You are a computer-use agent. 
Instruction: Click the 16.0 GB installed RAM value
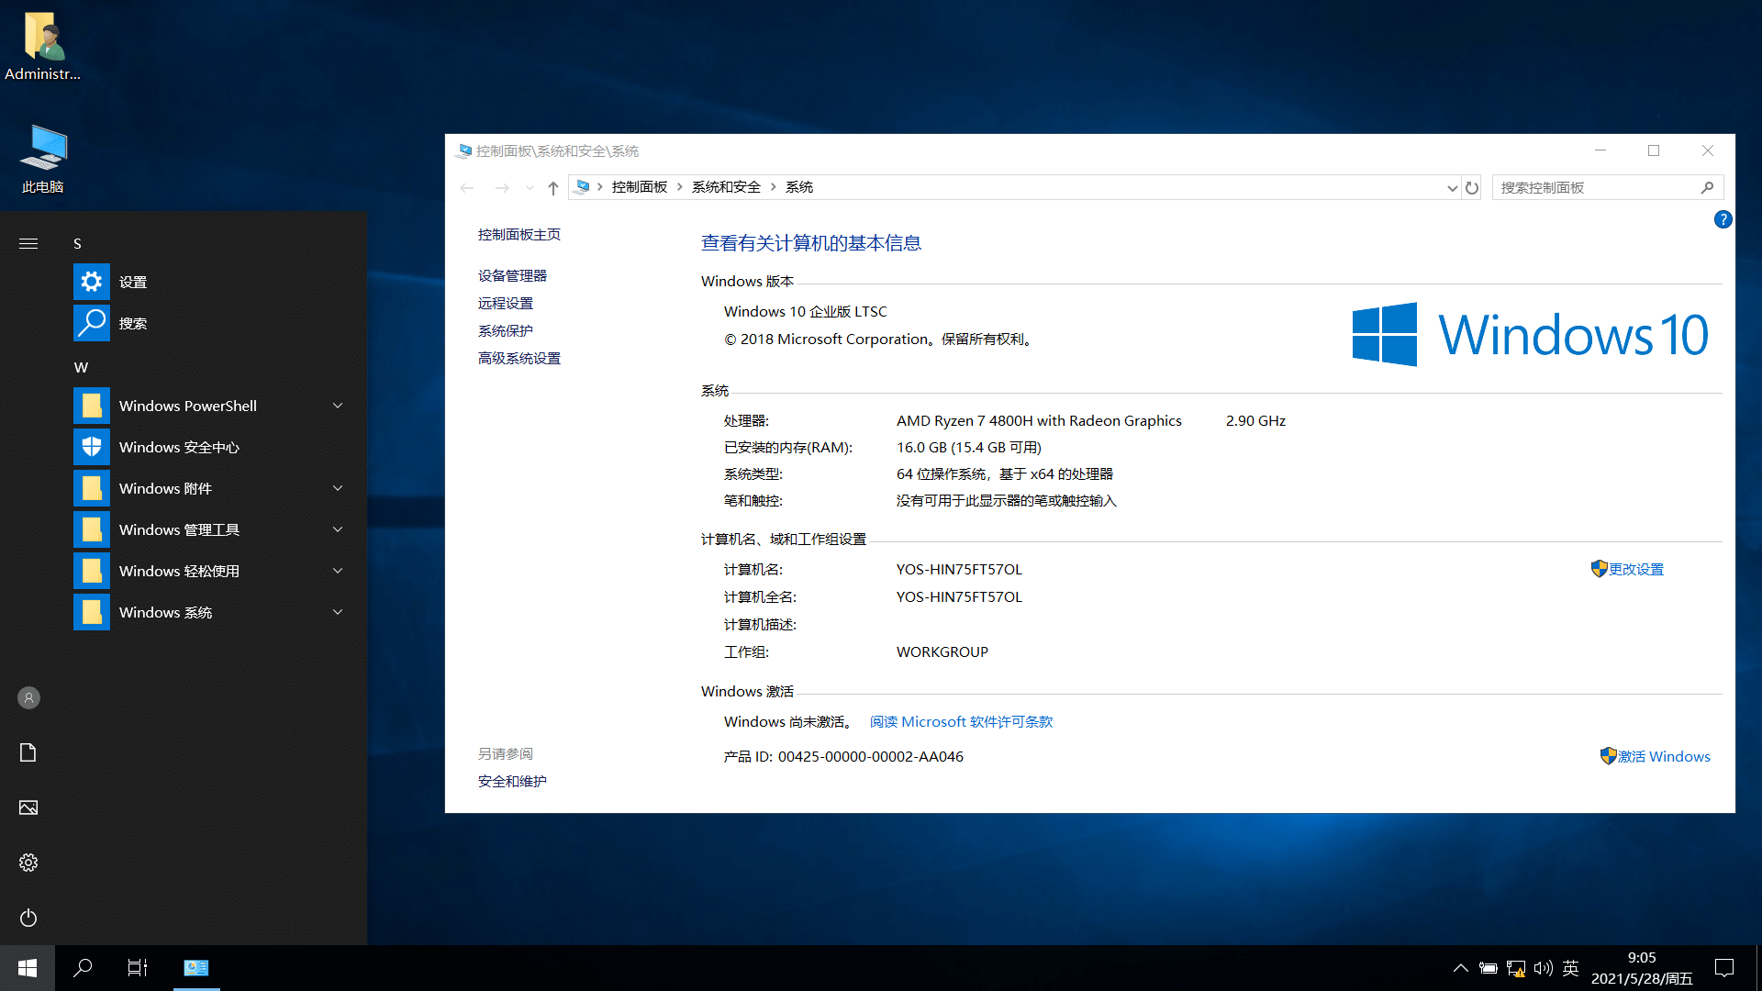click(969, 448)
